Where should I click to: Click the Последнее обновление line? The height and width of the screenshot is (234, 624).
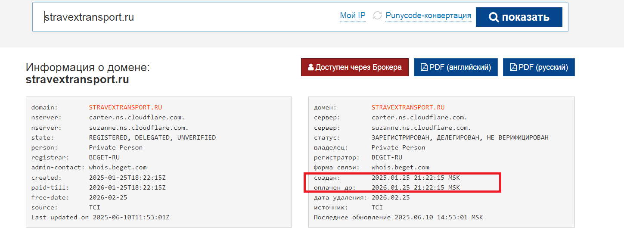pos(398,217)
